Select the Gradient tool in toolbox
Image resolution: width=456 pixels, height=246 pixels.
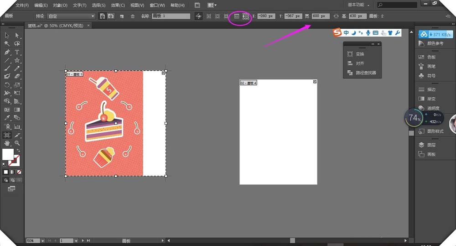pos(17,110)
